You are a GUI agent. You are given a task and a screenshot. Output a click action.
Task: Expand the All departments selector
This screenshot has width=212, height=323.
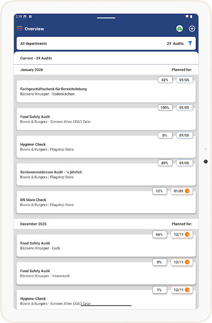click(x=106, y=44)
